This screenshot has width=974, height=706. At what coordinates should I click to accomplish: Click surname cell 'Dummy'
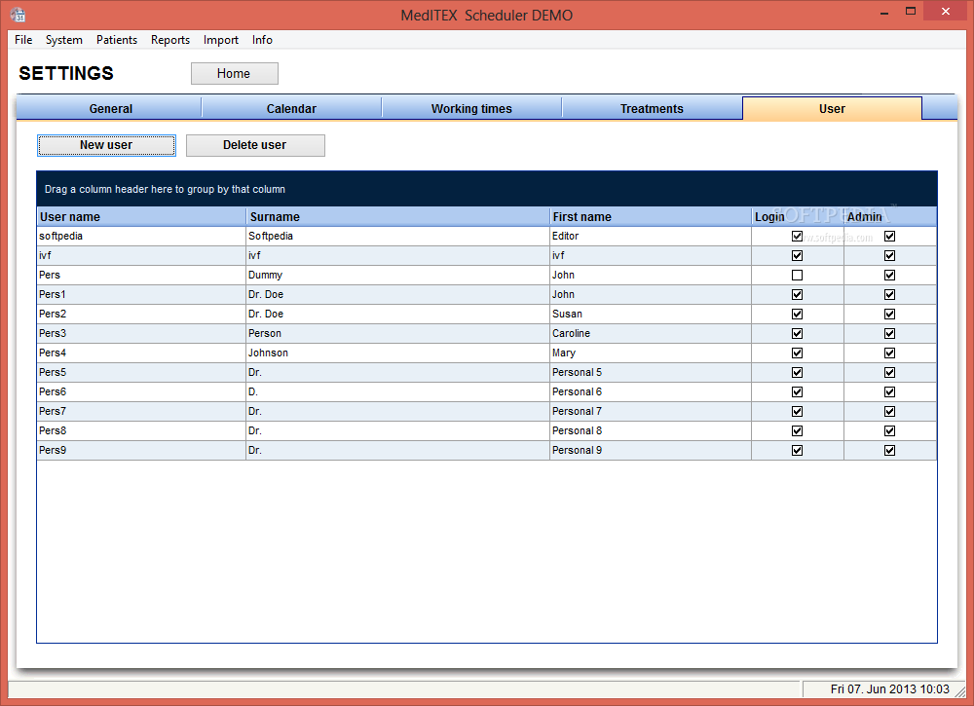pyautogui.click(x=398, y=275)
